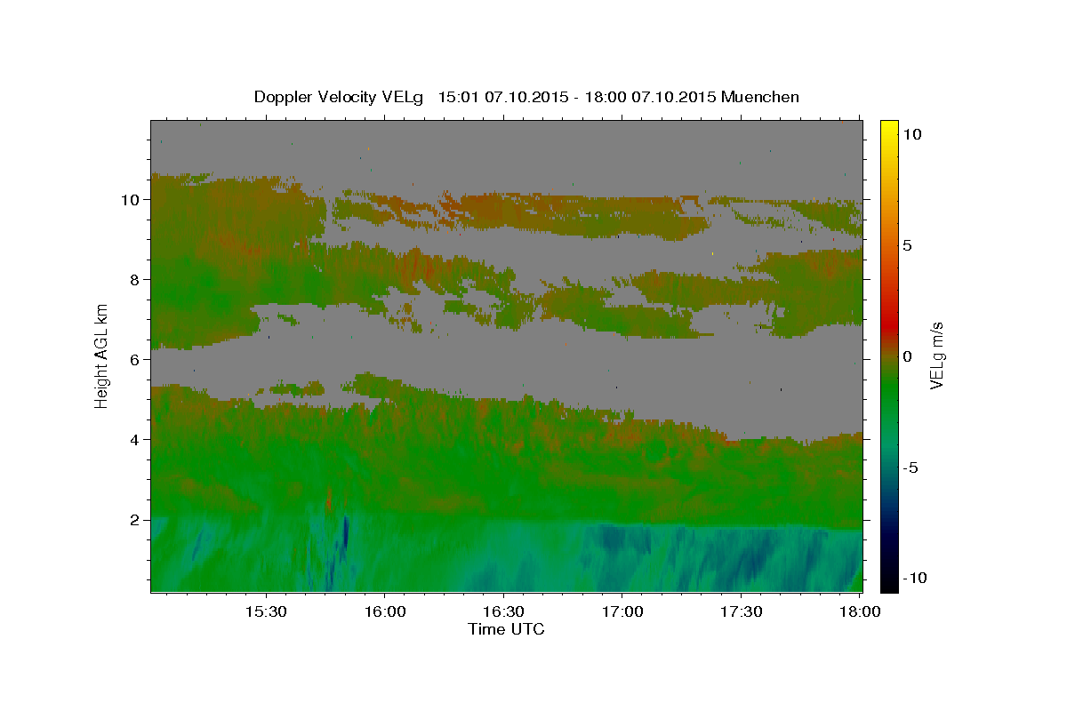Click the '17:00' time tick label
This screenshot has height=711, width=1067.
tap(622, 612)
